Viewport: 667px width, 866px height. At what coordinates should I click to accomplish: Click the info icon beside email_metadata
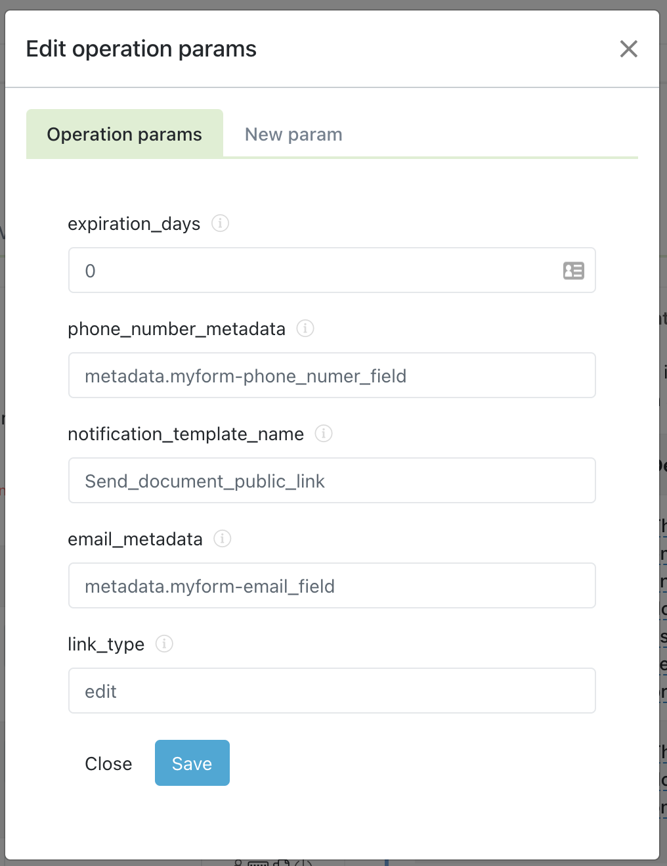(x=222, y=539)
